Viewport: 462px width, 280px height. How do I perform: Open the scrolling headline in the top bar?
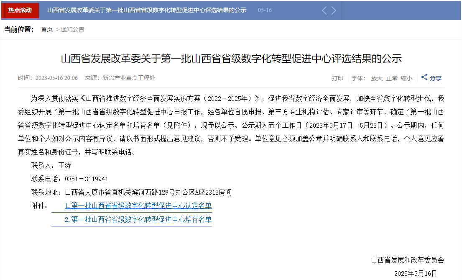[146, 10]
